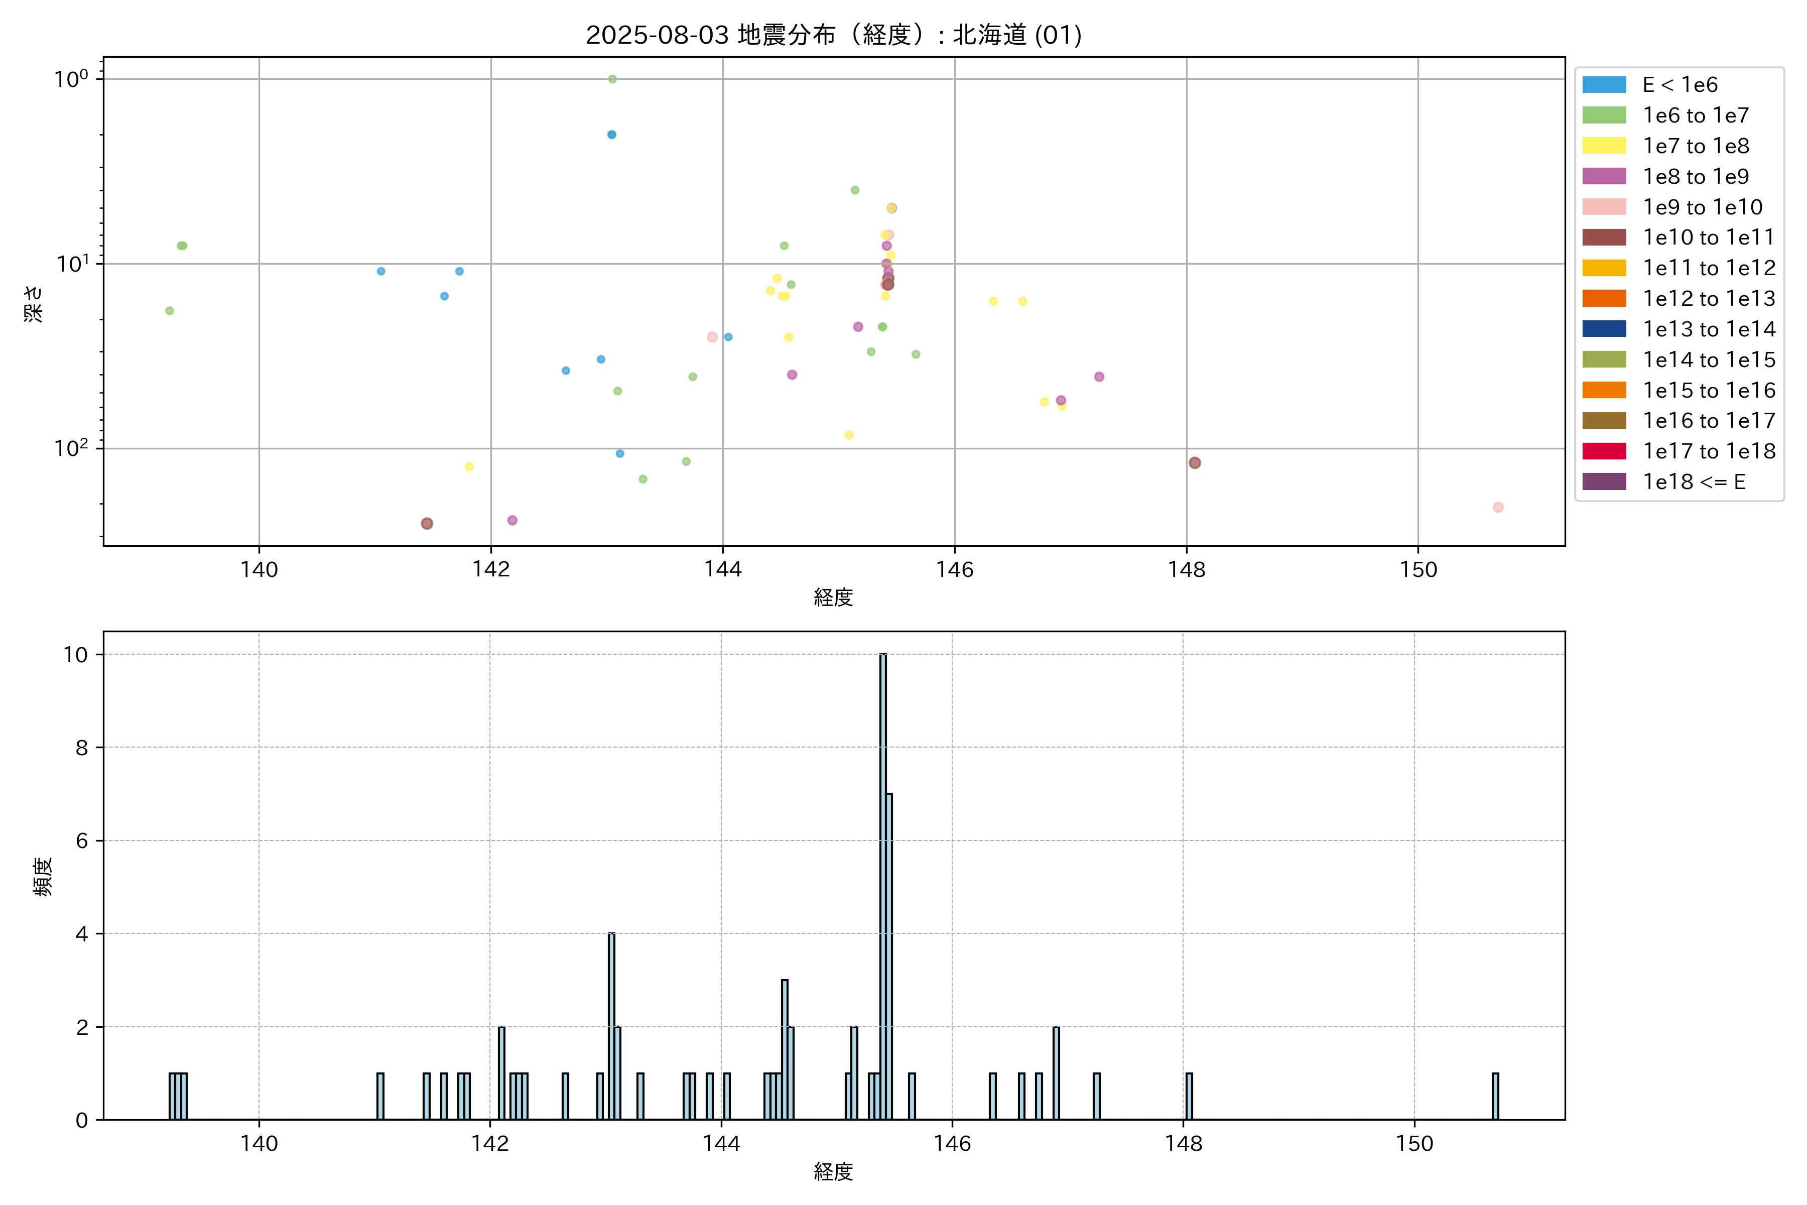Click the yellow '1e7 to 1e8' legend swatch
This screenshot has height=1205, width=1807.
1603,146
